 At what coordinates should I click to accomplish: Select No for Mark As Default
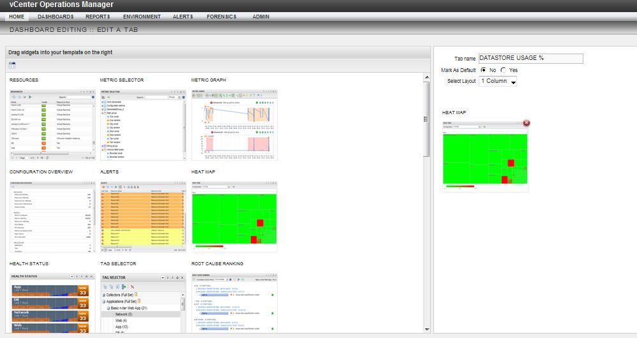point(484,70)
